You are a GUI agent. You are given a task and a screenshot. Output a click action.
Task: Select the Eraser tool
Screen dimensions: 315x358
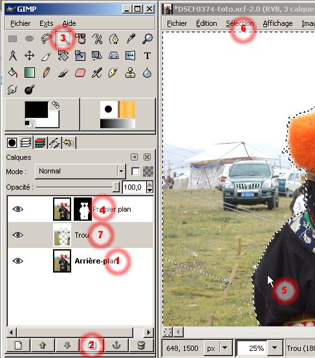pyautogui.click(x=80, y=73)
